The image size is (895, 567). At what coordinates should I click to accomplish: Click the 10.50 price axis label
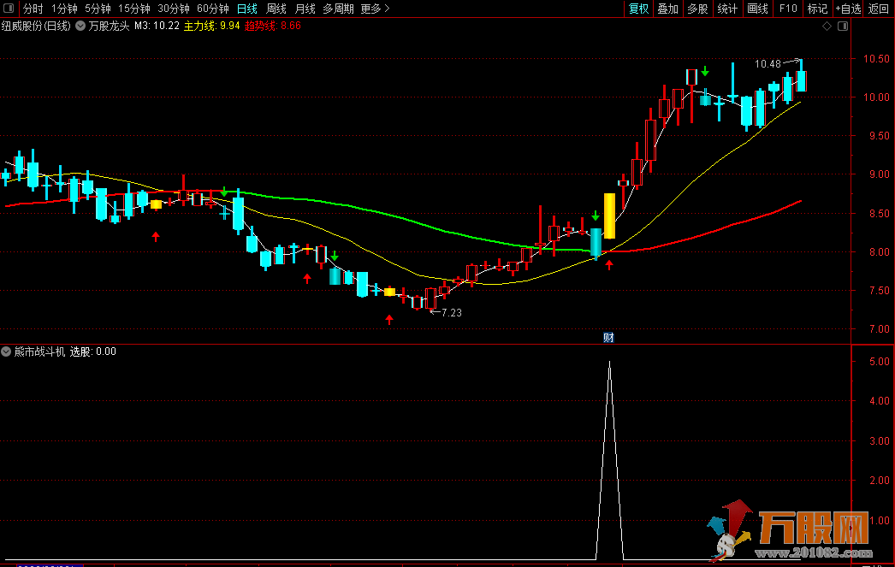click(876, 59)
